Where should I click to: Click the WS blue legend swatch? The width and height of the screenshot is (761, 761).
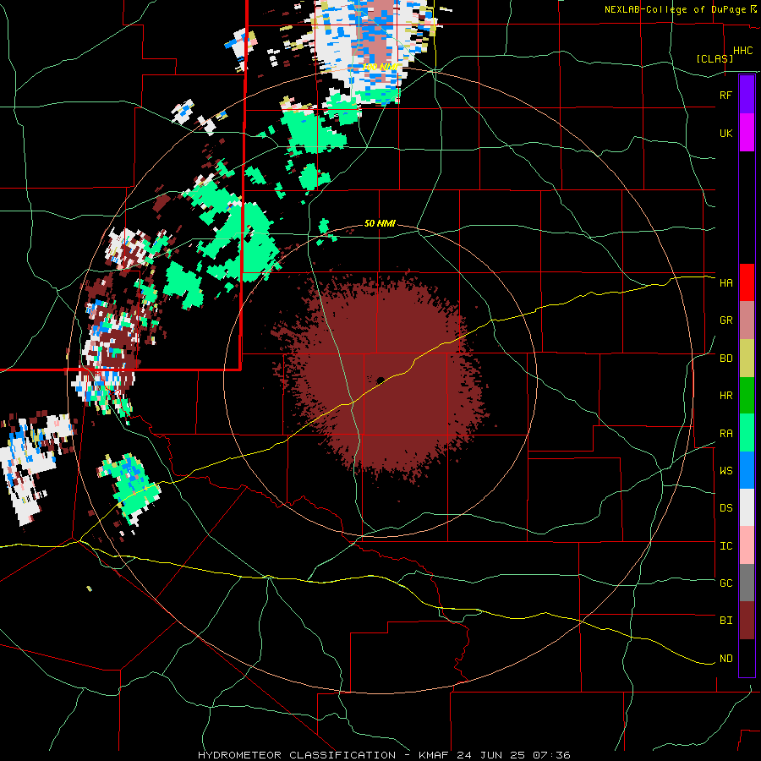coord(747,470)
